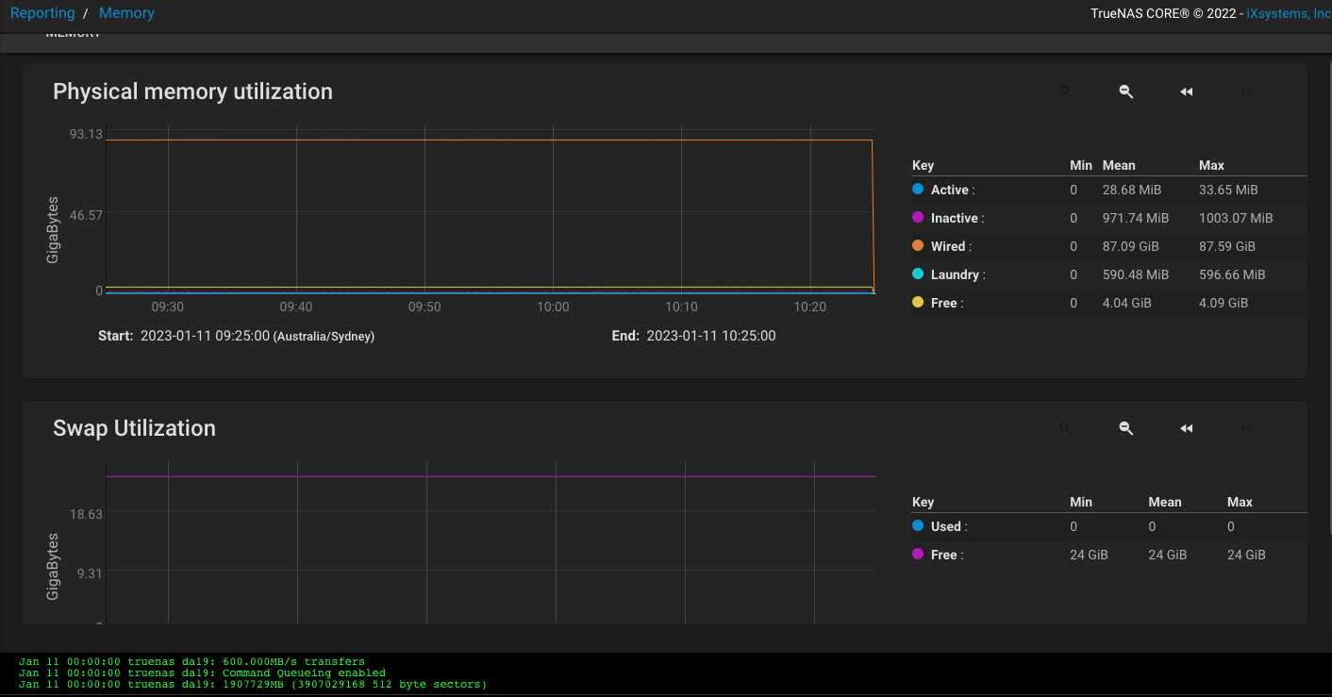Click the console line "Command Queueing enabled"
The width and height of the screenshot is (1332, 697).
[202, 673]
